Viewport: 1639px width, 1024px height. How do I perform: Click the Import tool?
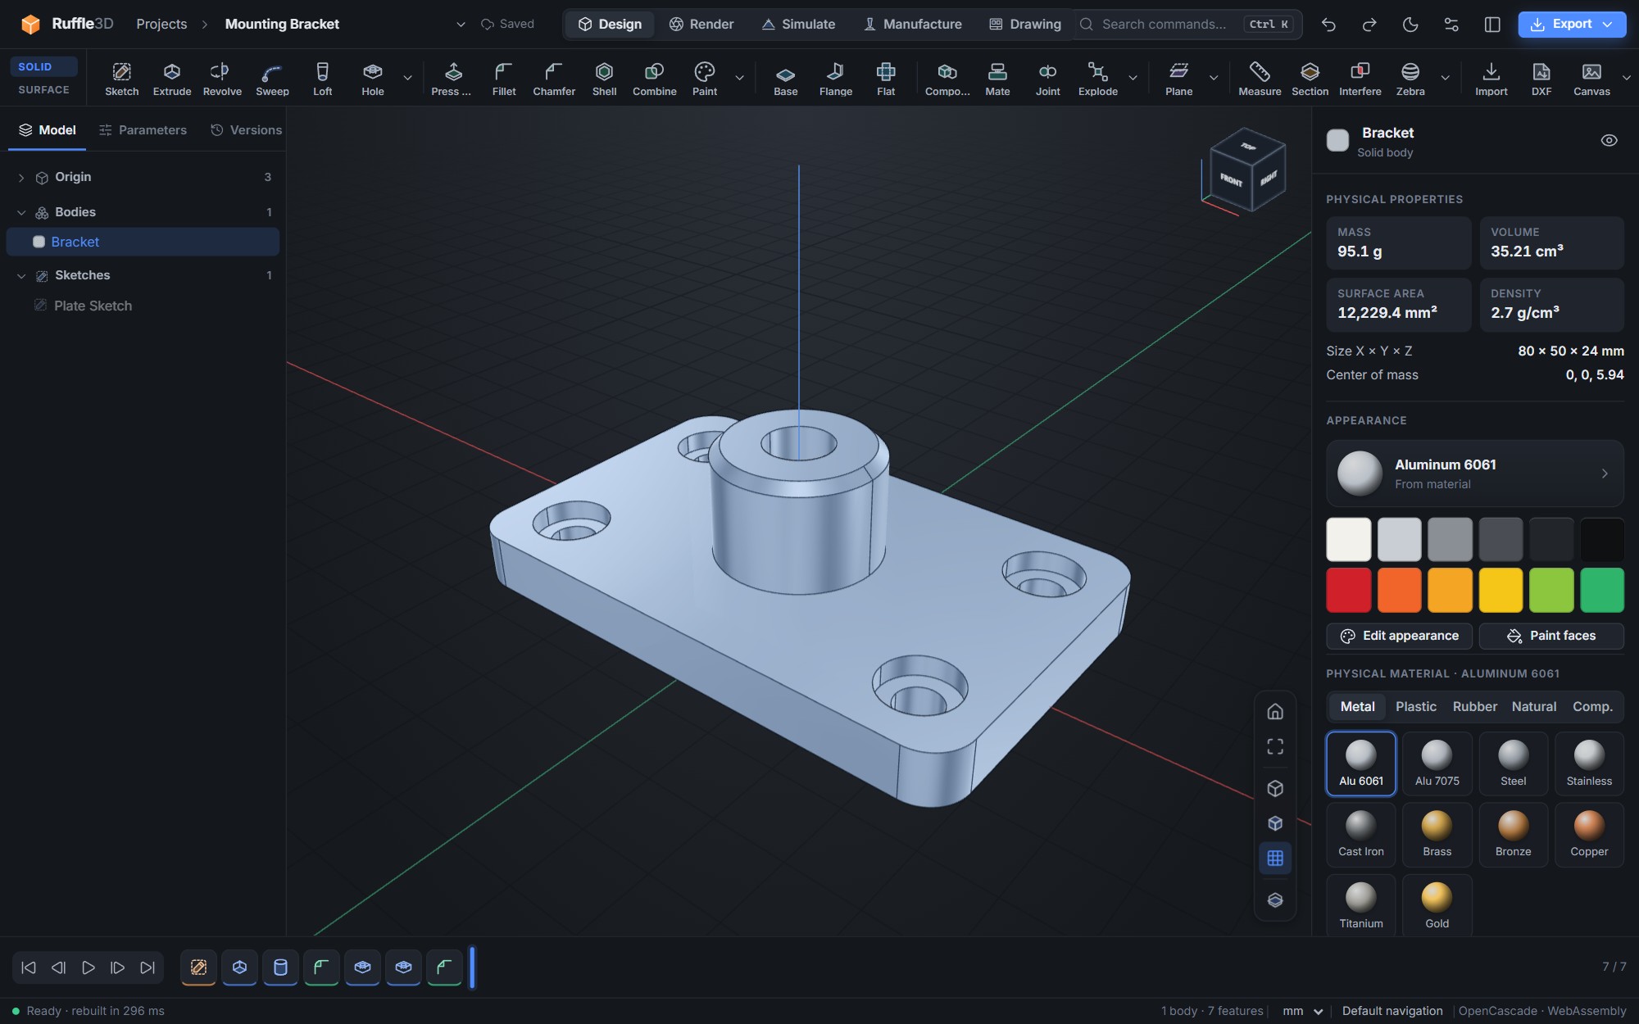click(1491, 79)
